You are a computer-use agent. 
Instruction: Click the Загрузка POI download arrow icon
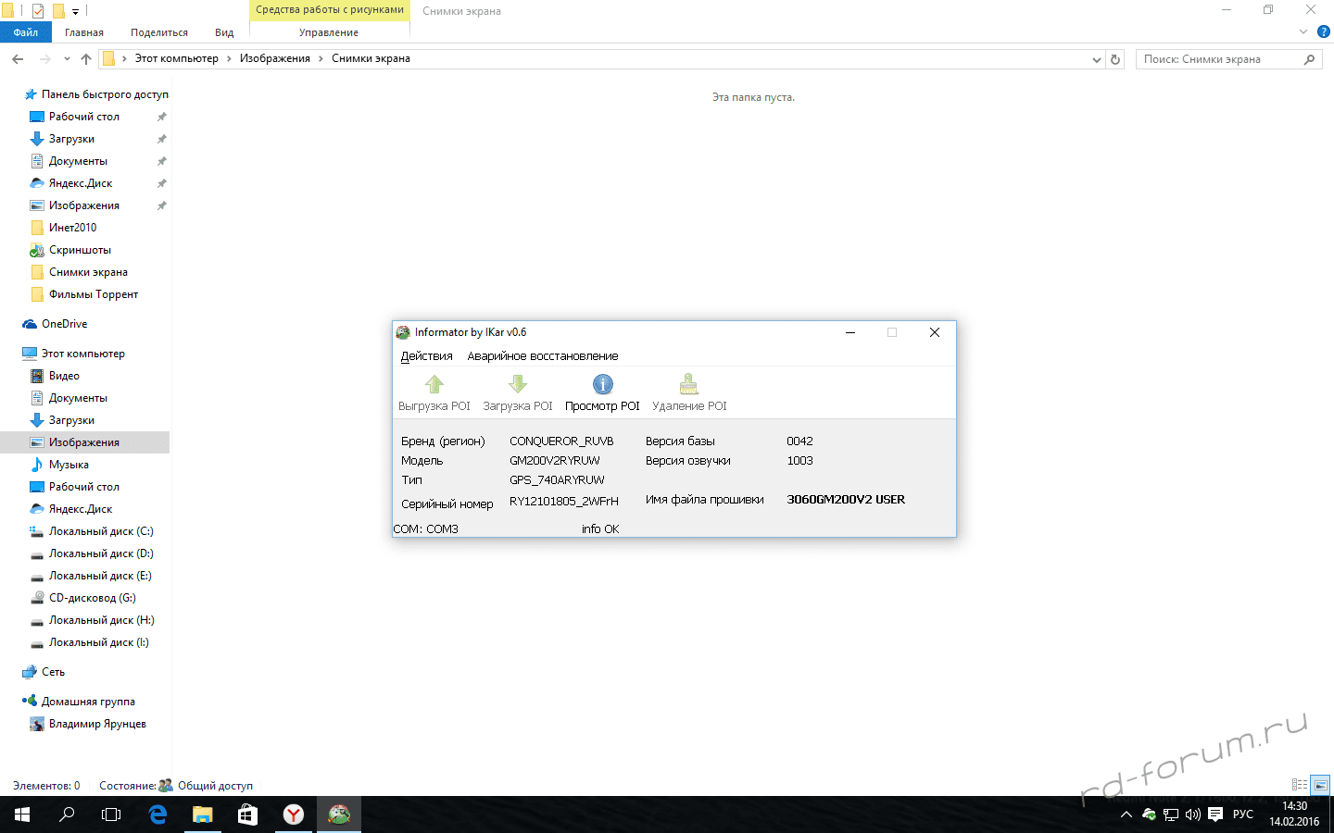tap(518, 384)
